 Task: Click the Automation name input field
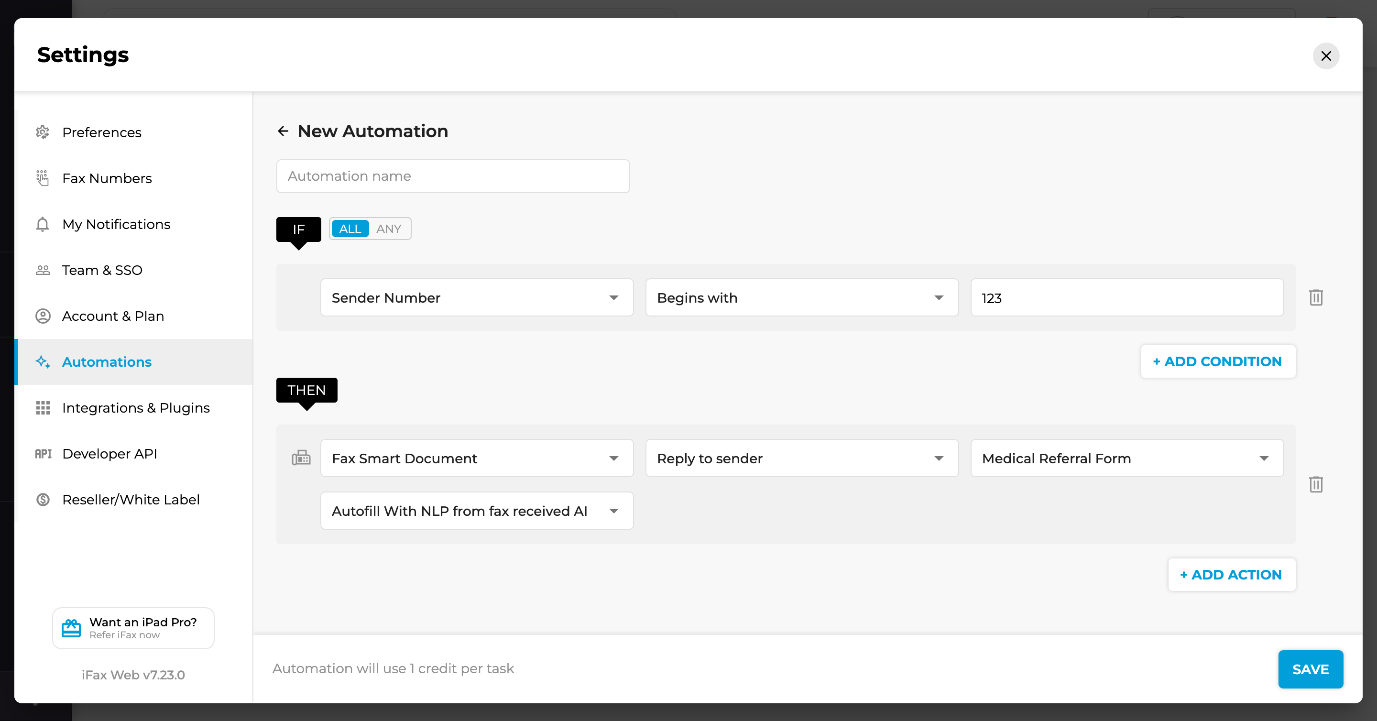coord(453,176)
